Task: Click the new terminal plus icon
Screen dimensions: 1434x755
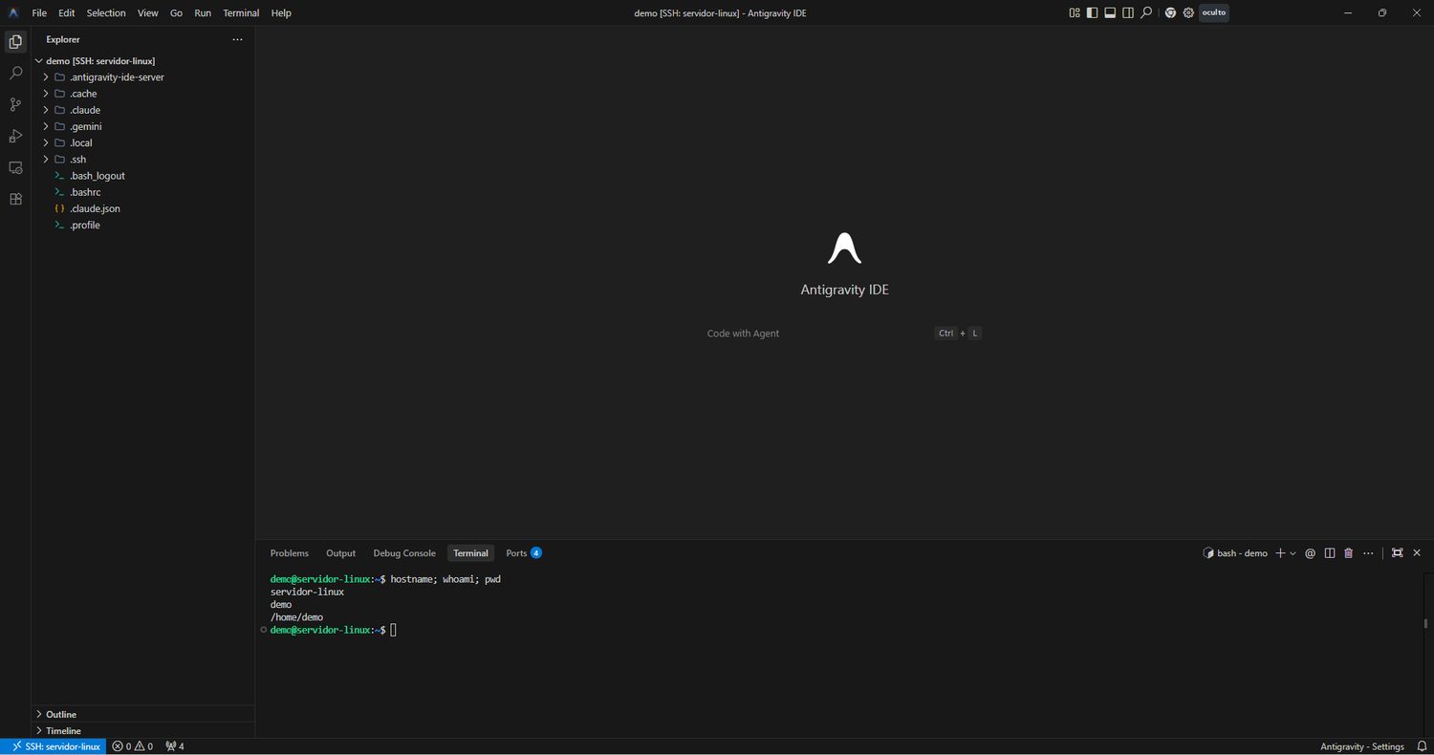Action: click(1280, 553)
